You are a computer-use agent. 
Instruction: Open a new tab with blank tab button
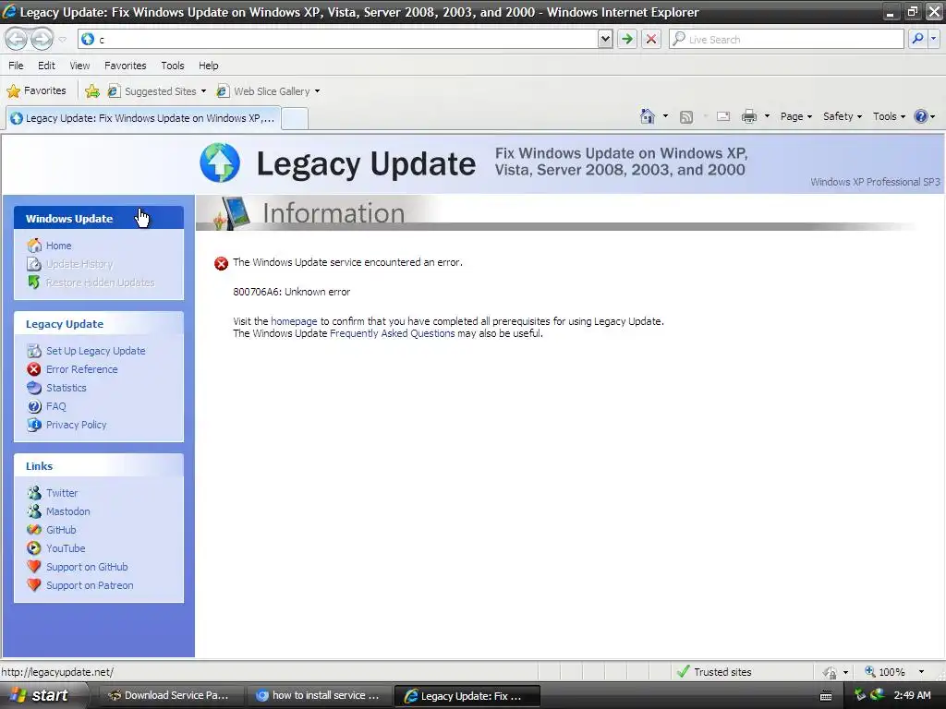(x=295, y=118)
